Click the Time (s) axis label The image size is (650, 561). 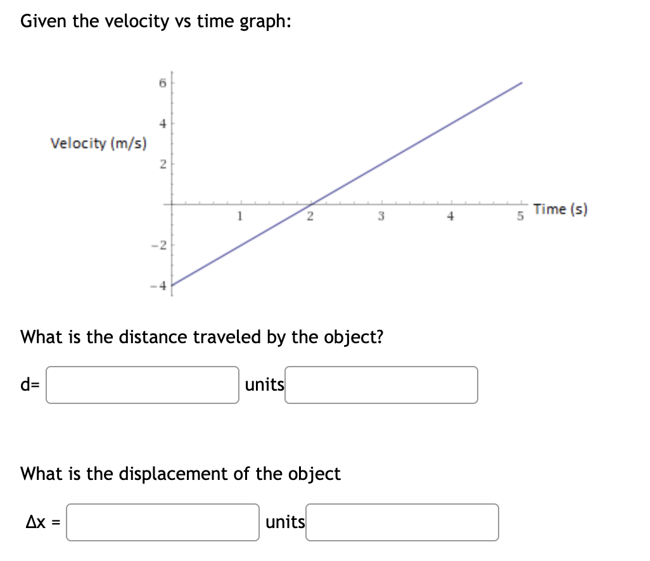tap(560, 209)
